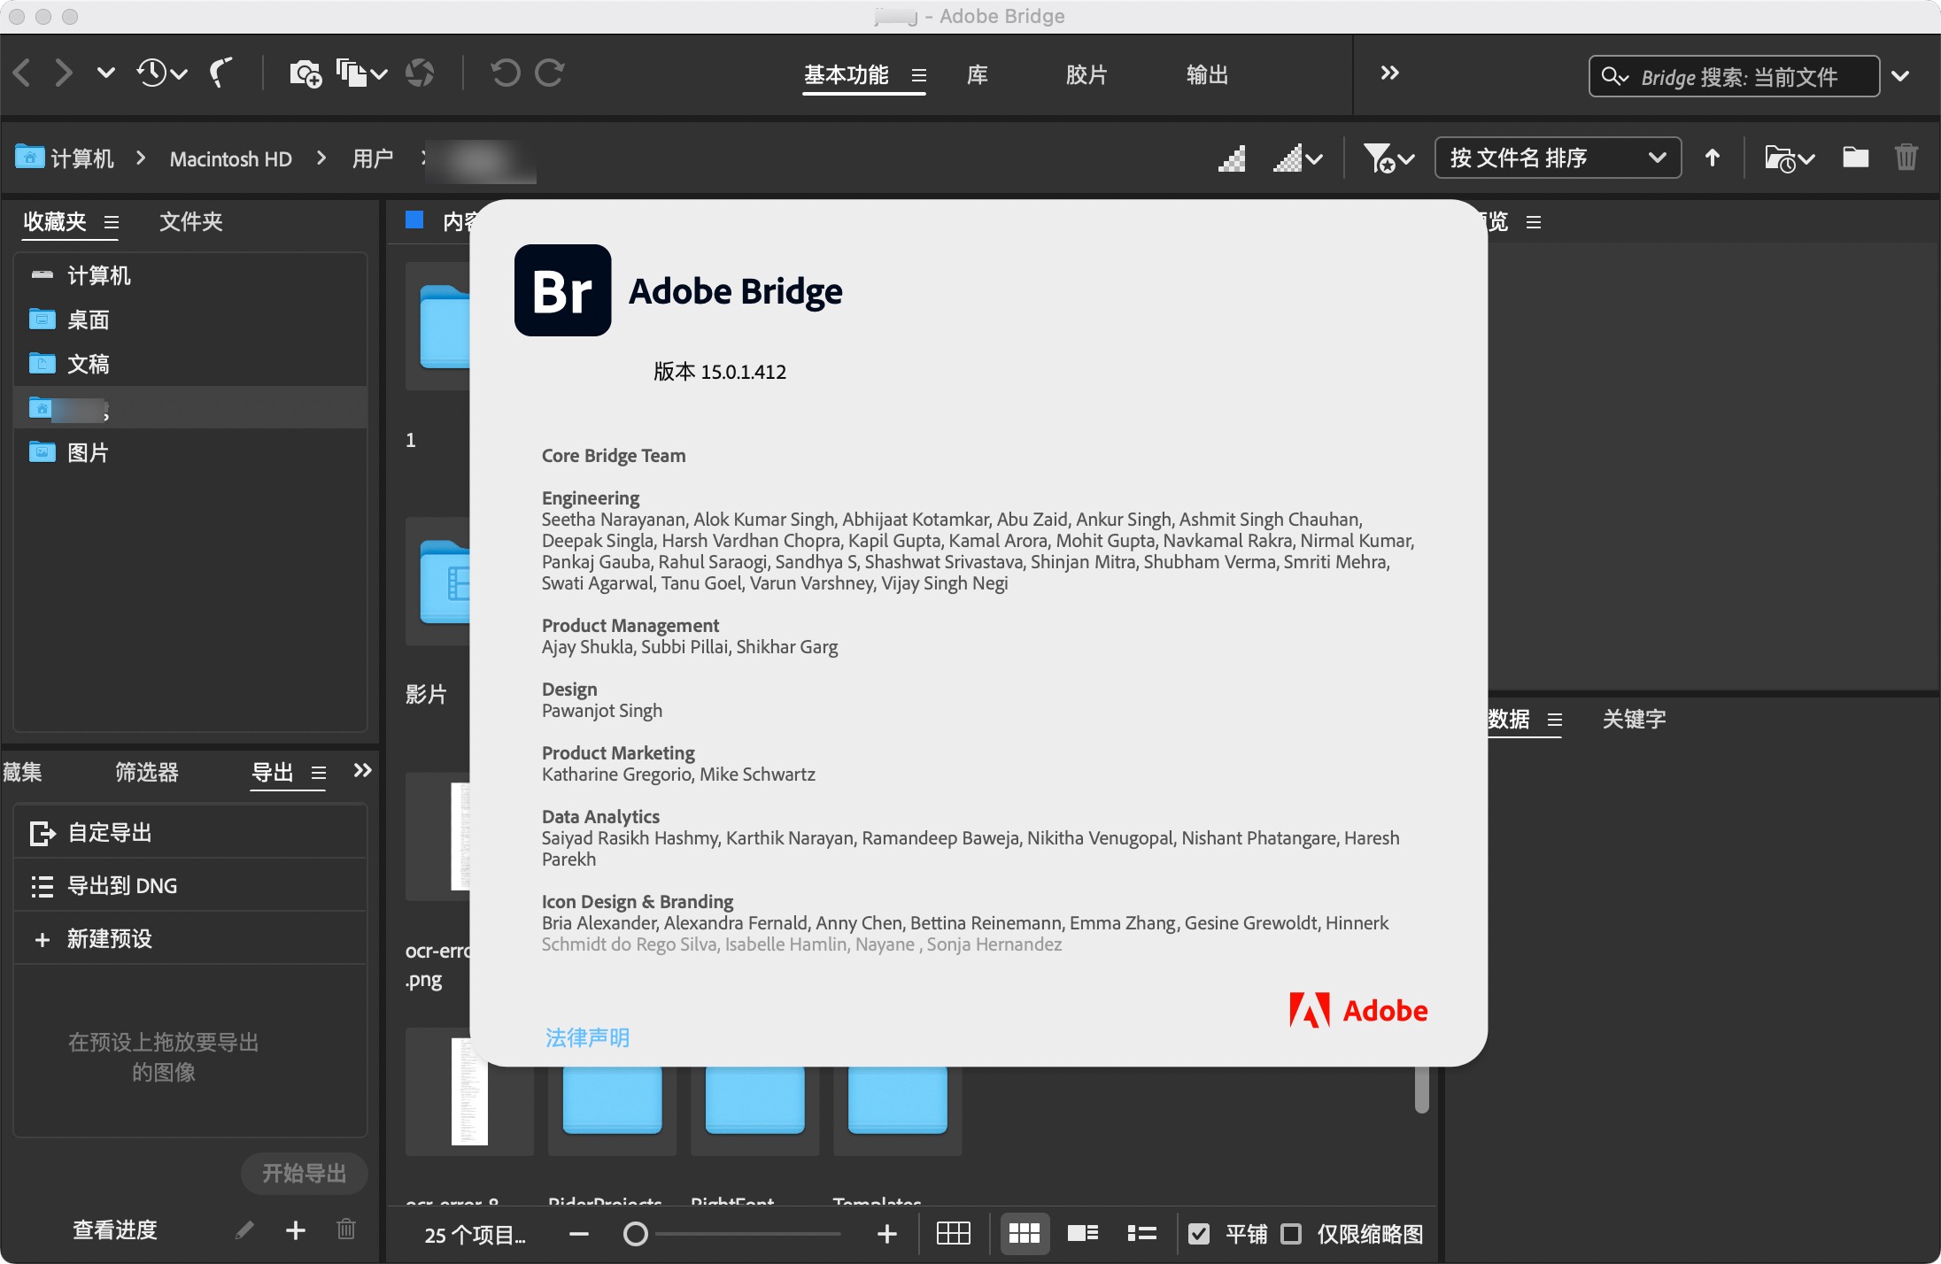
Task: Open 文稿 in favorites
Action: tap(190, 364)
